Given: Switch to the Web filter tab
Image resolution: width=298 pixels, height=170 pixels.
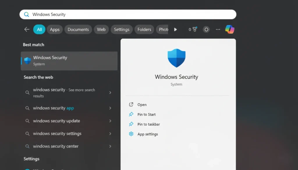Looking at the screenshot, I should pyautogui.click(x=101, y=29).
